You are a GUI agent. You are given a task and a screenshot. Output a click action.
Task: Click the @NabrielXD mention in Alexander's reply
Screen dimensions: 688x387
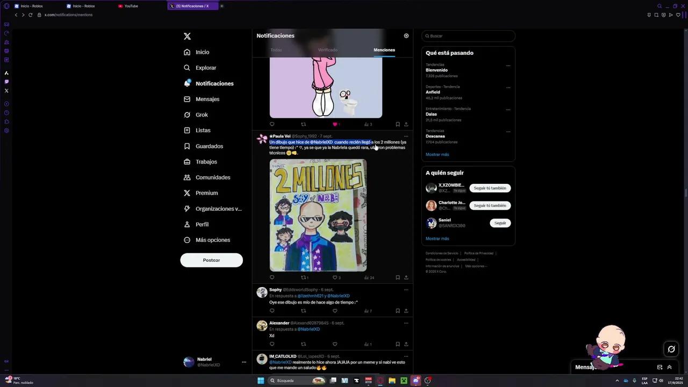click(309, 329)
